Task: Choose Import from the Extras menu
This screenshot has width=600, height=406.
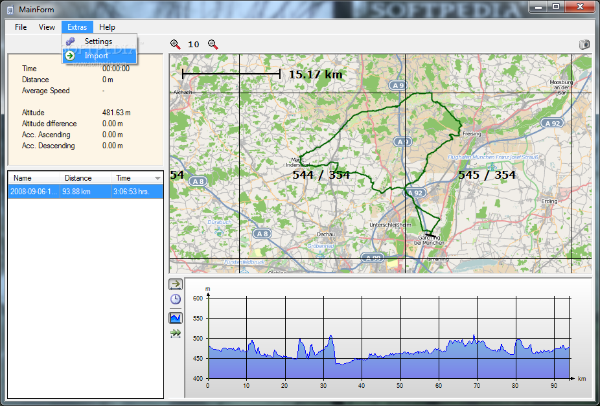Action: [100, 56]
